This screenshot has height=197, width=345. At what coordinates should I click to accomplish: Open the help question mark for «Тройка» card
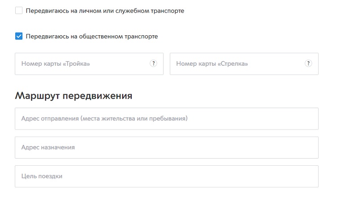(153, 63)
